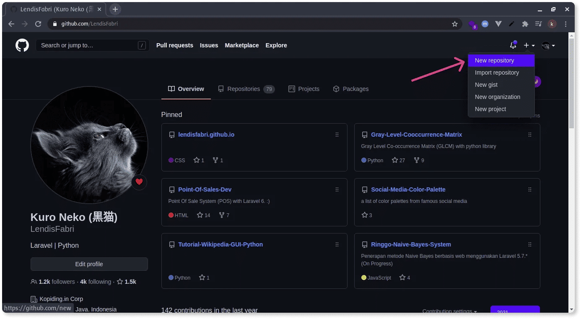Click 4 stars on Ringgo-Naive-Bayes-System
The width and height of the screenshot is (581, 319).
405,278
